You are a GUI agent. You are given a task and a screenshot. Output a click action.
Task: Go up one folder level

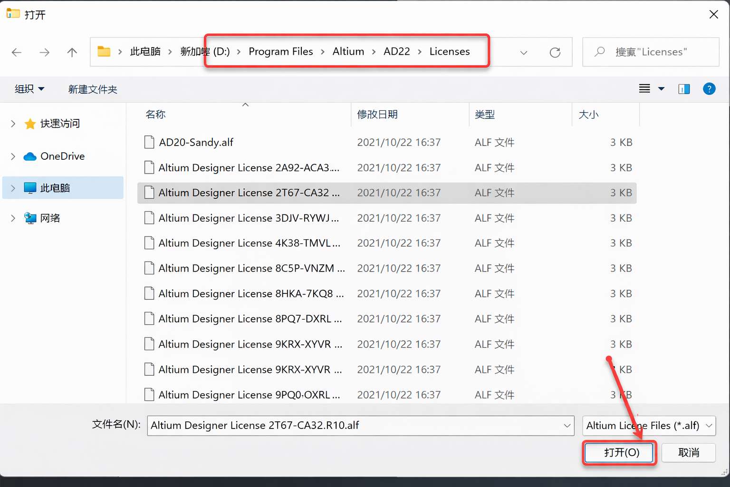point(72,52)
